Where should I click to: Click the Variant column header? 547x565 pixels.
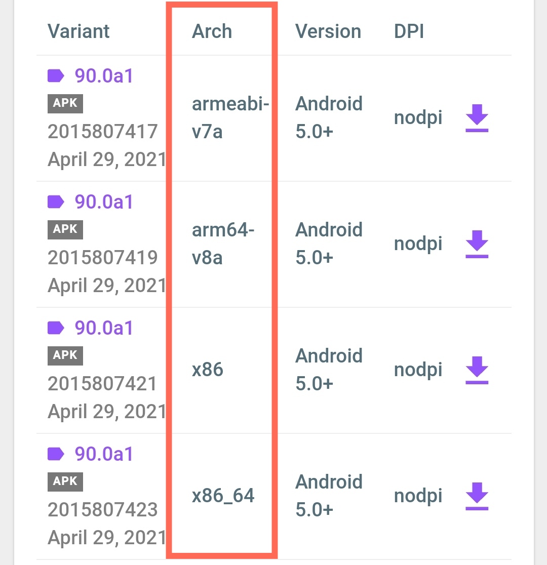79,31
